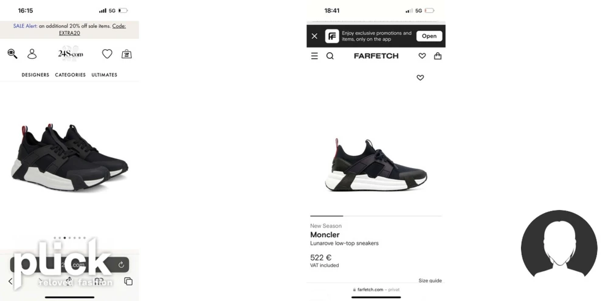Open the Size guide link
Screen dimensions: 608x301
[430, 280]
